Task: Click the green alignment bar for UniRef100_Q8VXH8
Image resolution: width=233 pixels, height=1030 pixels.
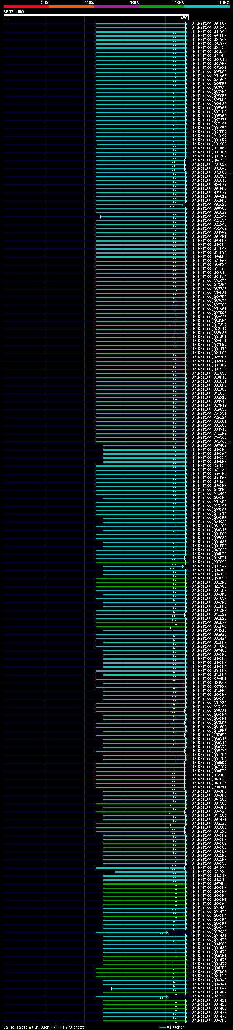Action: tap(145, 1021)
